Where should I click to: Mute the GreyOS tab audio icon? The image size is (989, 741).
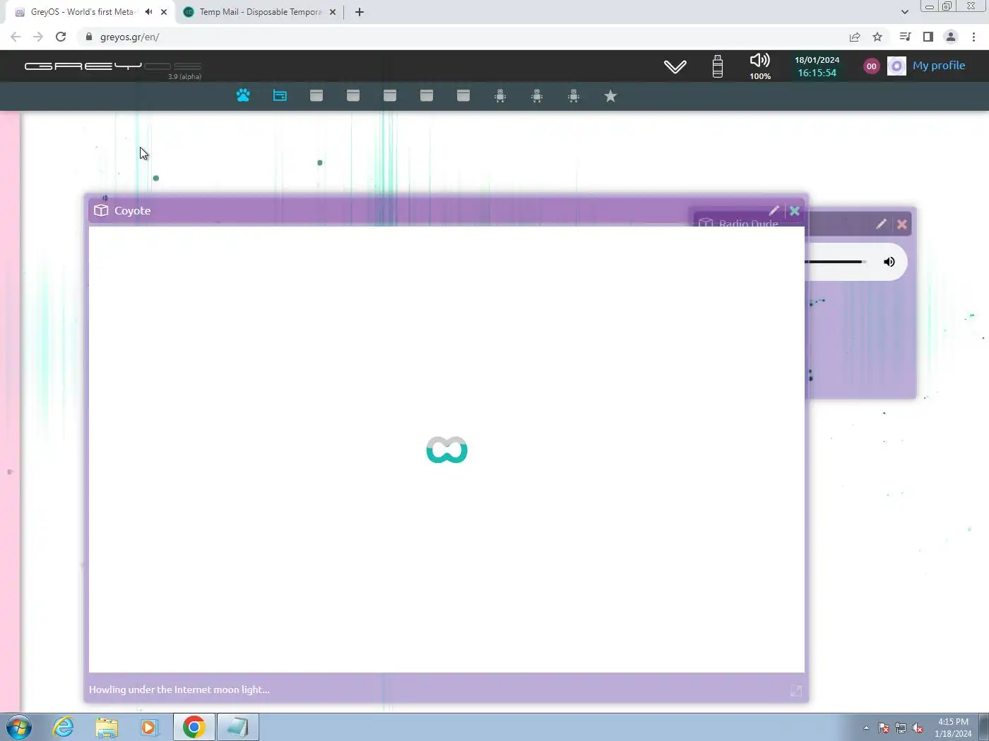click(x=148, y=12)
